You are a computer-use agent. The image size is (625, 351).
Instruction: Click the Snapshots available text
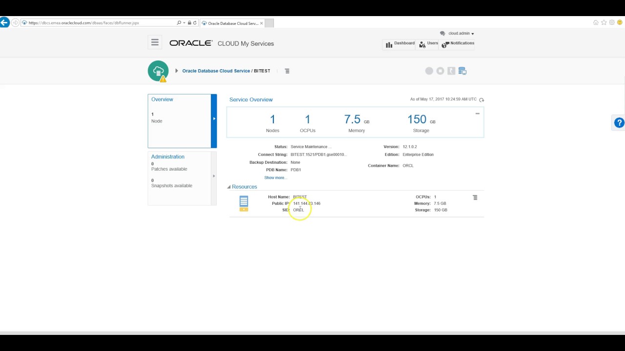[172, 186]
